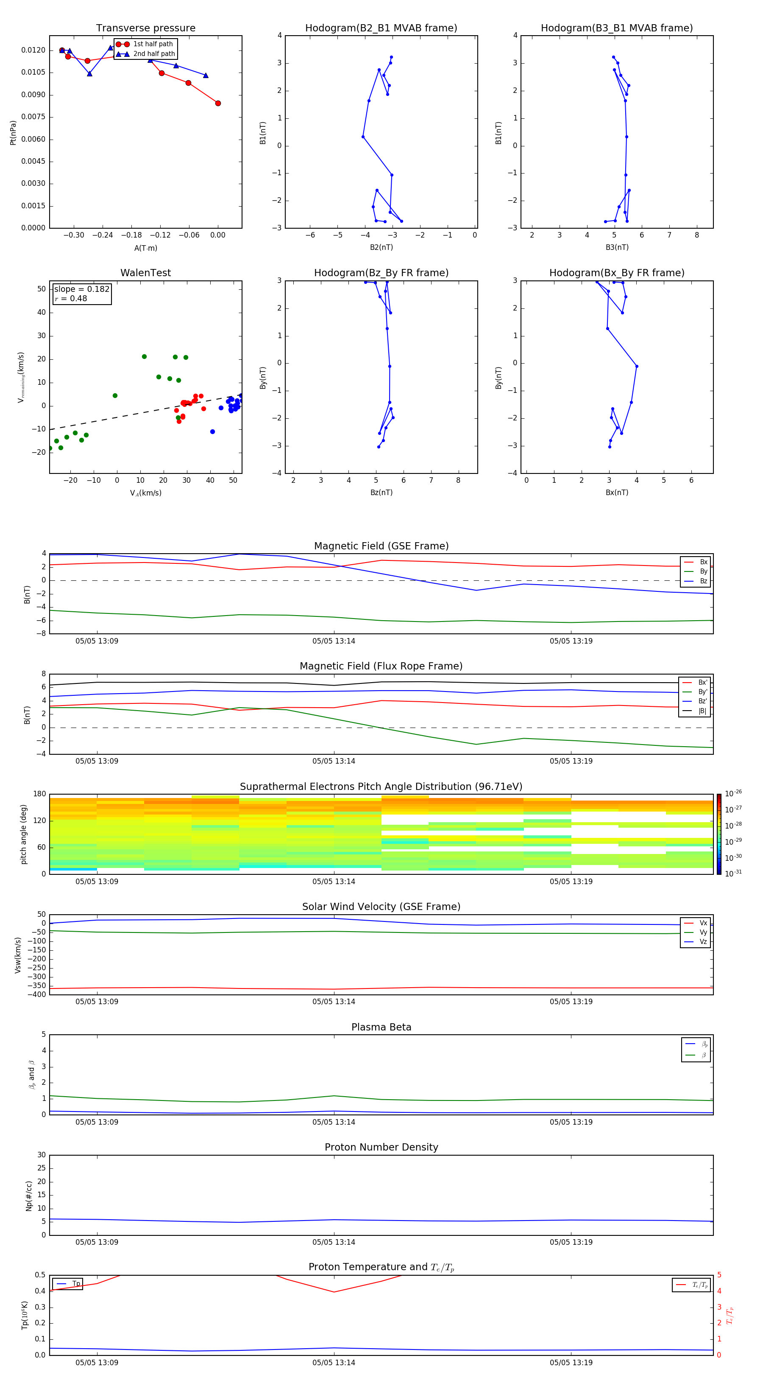The image size is (763, 1400).
Task: Click the 'Bz(nT)' x-axis label
Action: coord(381,493)
